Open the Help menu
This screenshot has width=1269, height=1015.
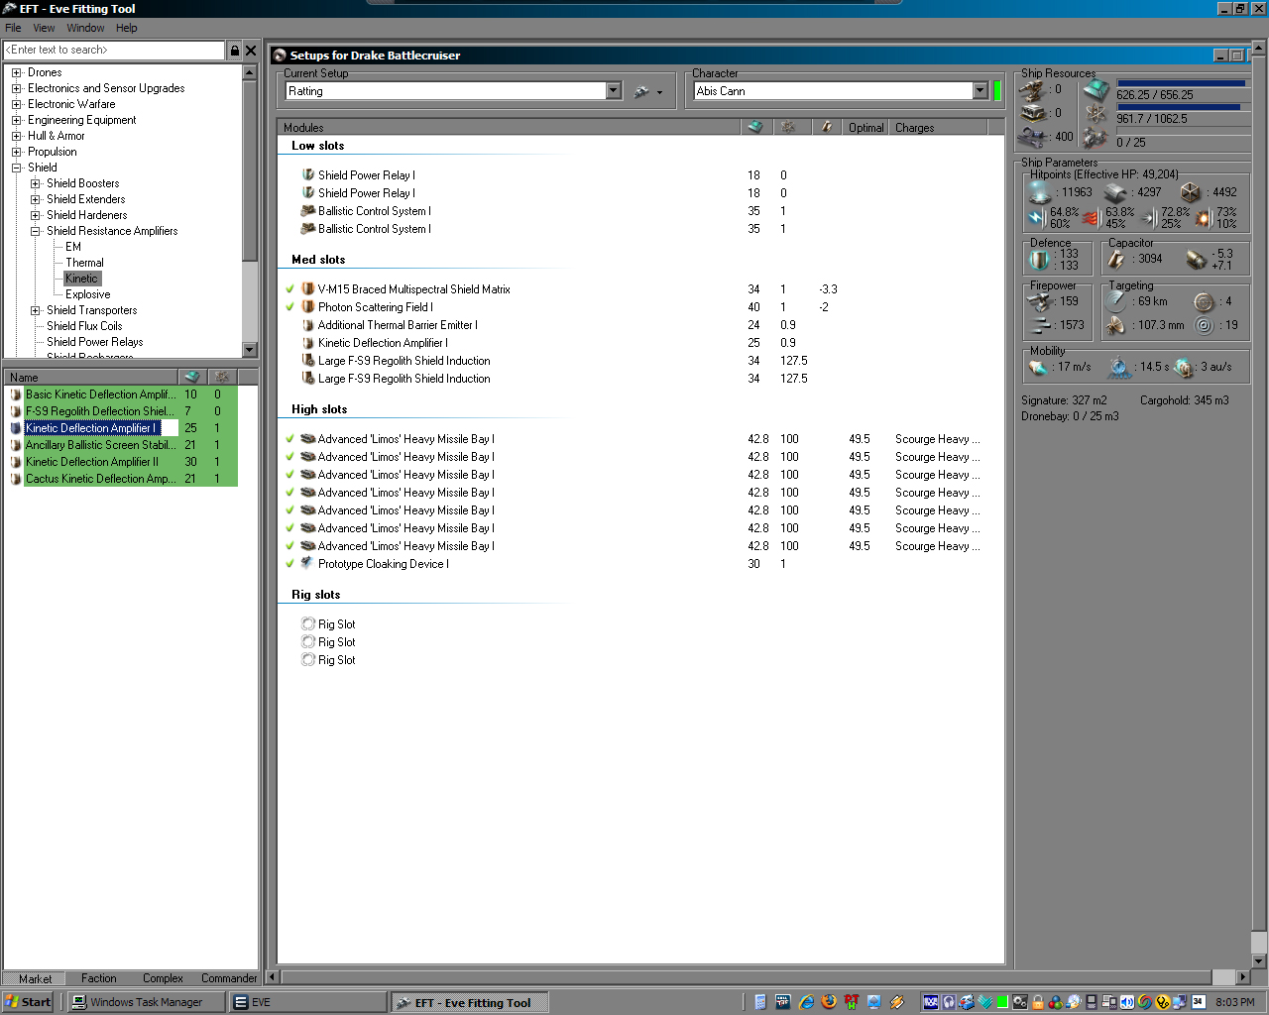[x=126, y=28]
